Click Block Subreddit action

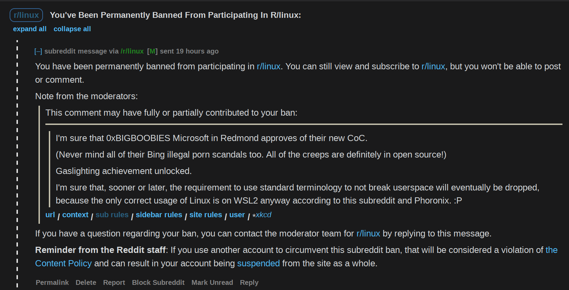tap(158, 282)
